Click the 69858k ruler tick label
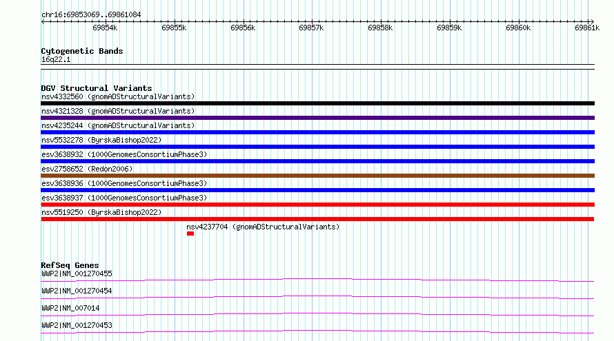This screenshot has width=614, height=341. click(380, 28)
